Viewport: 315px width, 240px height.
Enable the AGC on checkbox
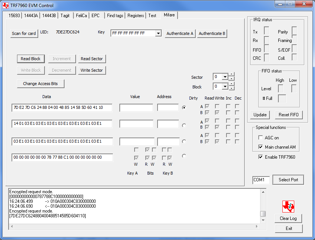(261, 137)
